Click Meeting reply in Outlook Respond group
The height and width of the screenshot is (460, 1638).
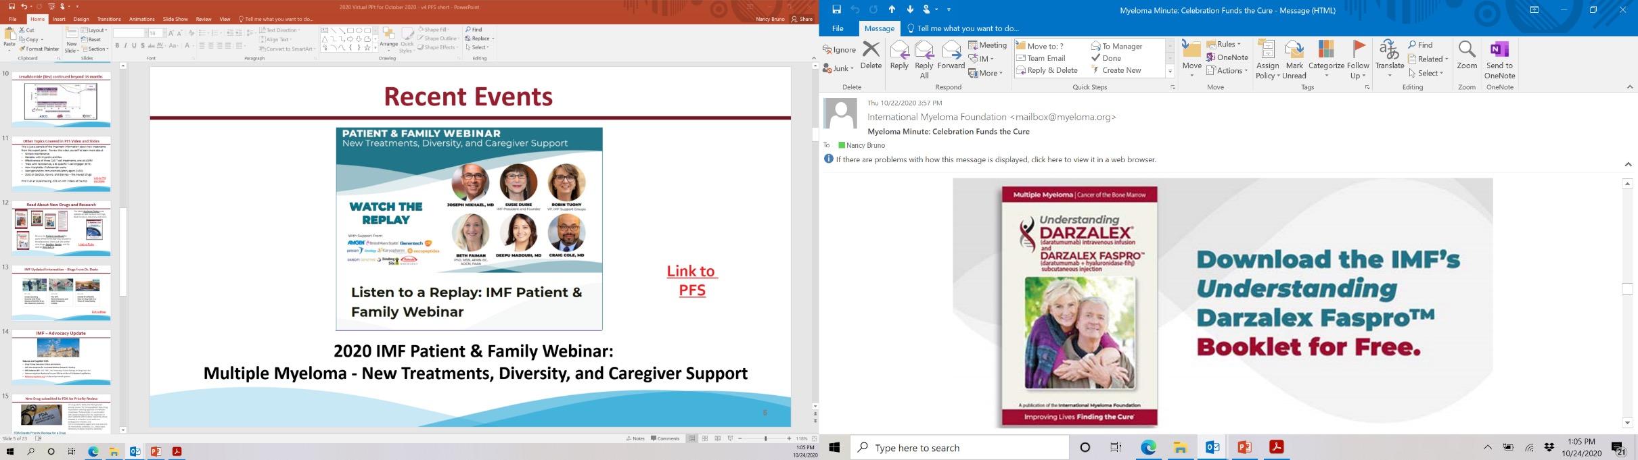coord(988,45)
